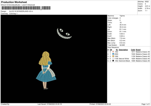Click 'Wilcom EmbroideryStudio – Level 3 Advanced' text

pos(18,5)
